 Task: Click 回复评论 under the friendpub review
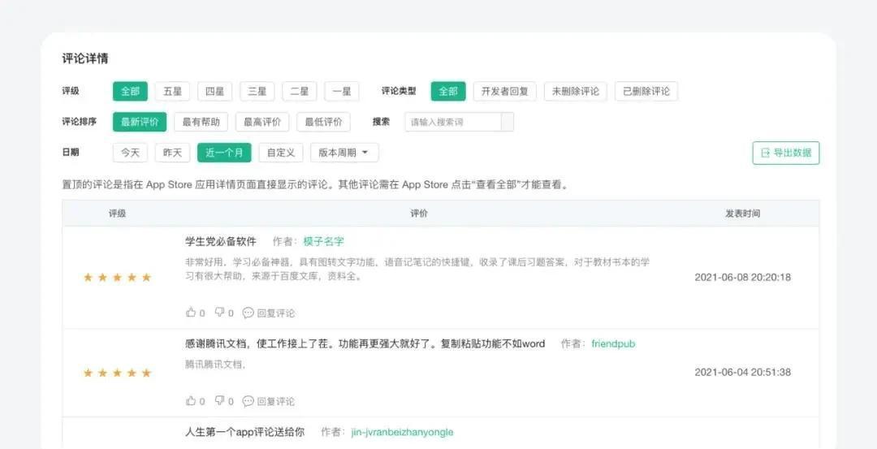pos(269,401)
